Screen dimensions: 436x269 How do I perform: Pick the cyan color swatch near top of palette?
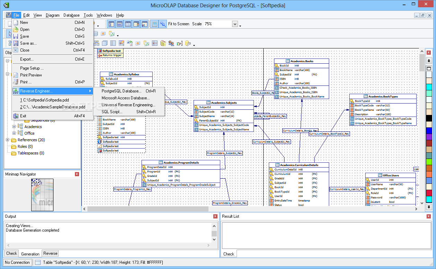429,87
